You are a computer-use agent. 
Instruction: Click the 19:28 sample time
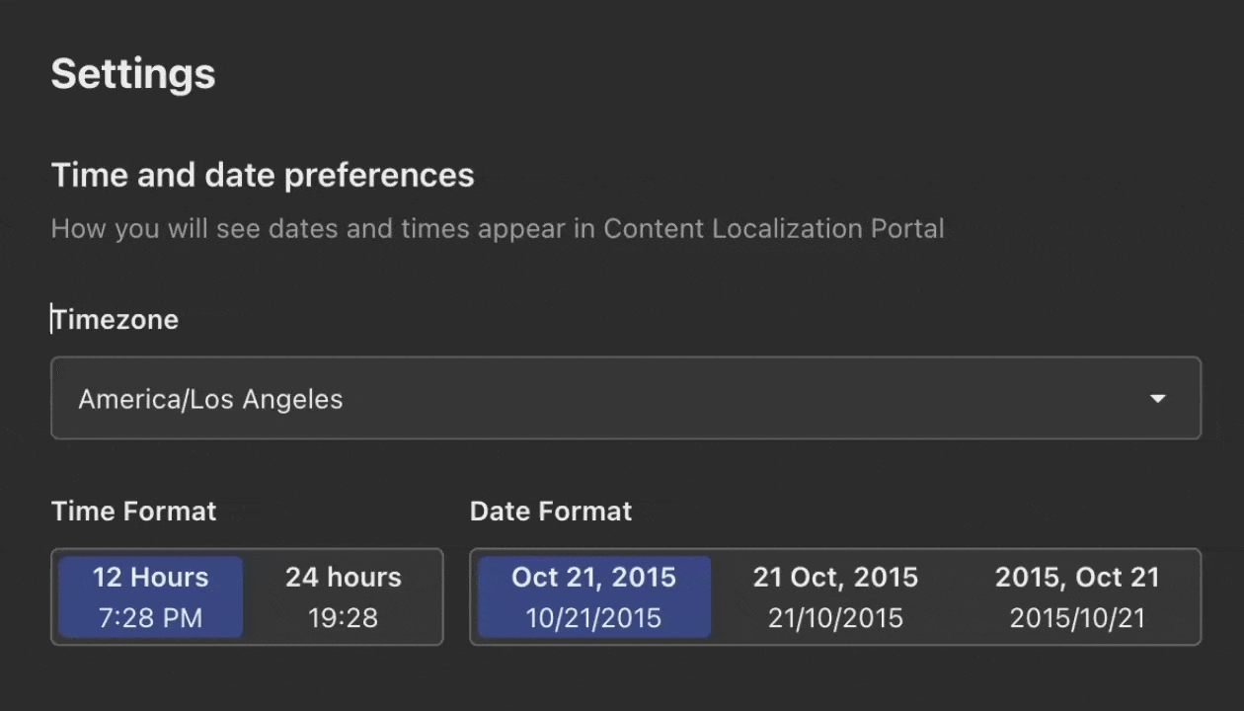[344, 618]
